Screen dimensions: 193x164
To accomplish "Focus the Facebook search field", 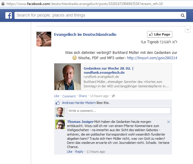I will click(x=100, y=15).
